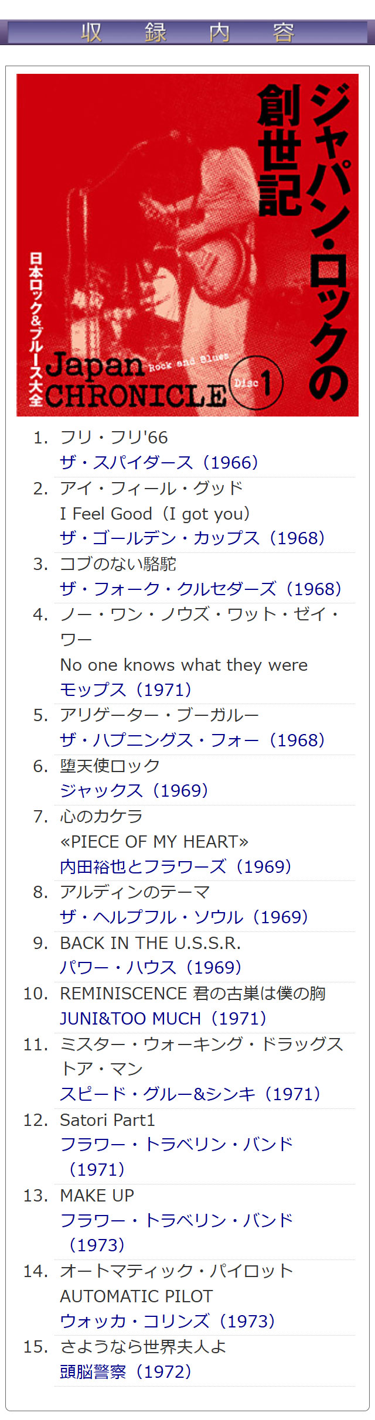Open ザ・ハプニングス・フォー (1968) link
The height and width of the screenshot is (1420, 375).
click(x=192, y=740)
